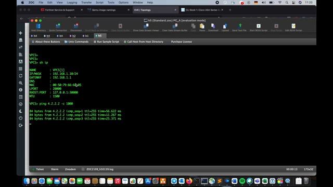Click the Run Sample Script button

coord(106,42)
